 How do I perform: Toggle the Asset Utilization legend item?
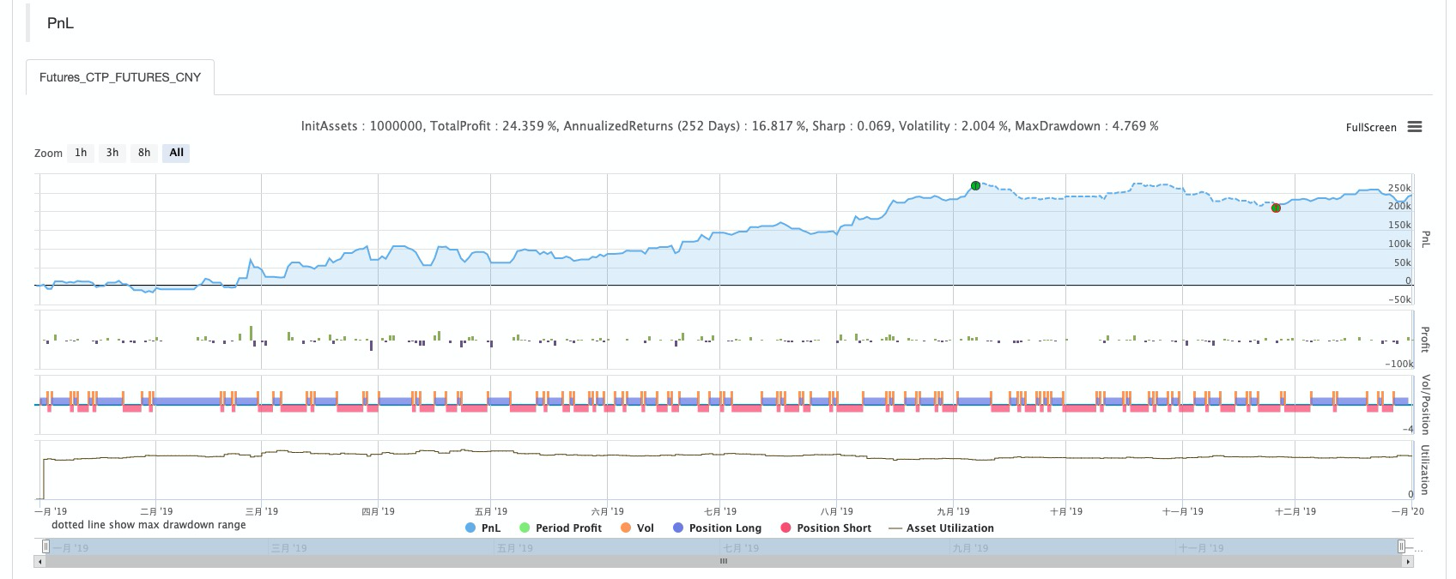(941, 528)
